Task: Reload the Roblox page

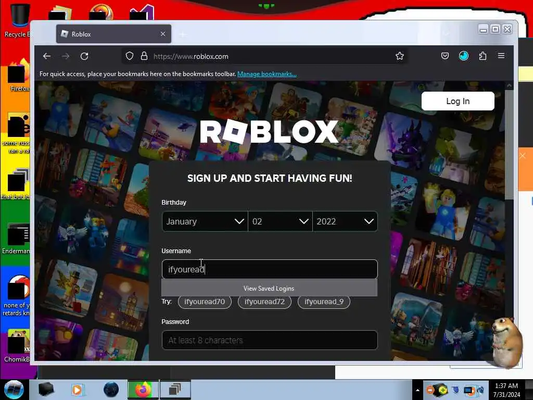Action: pyautogui.click(x=84, y=56)
